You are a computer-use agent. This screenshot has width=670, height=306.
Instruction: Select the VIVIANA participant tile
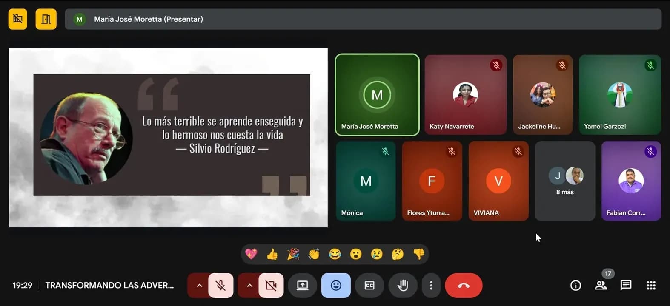point(498,181)
